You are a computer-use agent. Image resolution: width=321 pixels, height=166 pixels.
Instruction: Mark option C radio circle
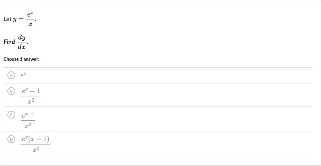[11, 115]
